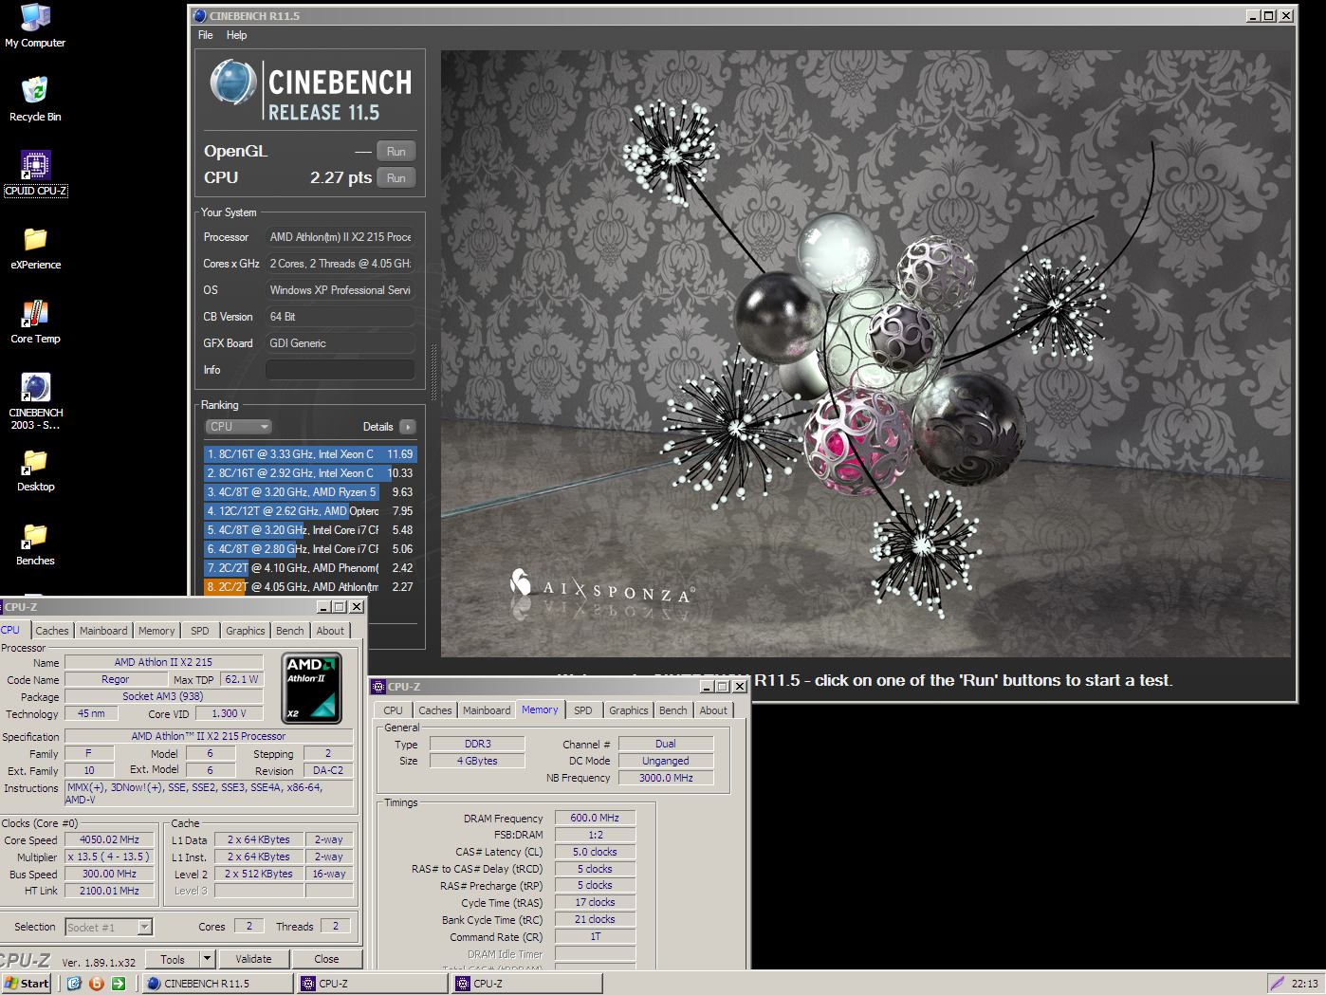This screenshot has height=995, width=1326.
Task: Select ranking row 3 AMD Ryzen 5 9.63
Action: pyautogui.click(x=310, y=492)
